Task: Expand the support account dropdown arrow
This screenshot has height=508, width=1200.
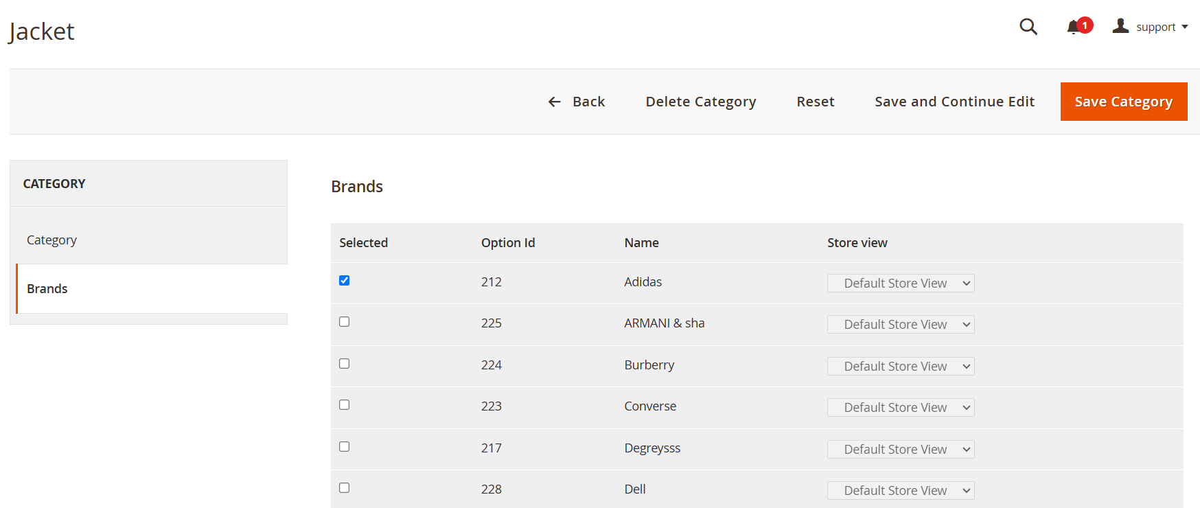Action: click(x=1185, y=27)
